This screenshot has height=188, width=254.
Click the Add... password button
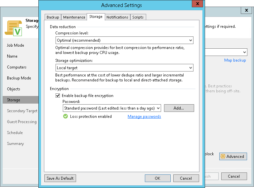click(x=179, y=108)
